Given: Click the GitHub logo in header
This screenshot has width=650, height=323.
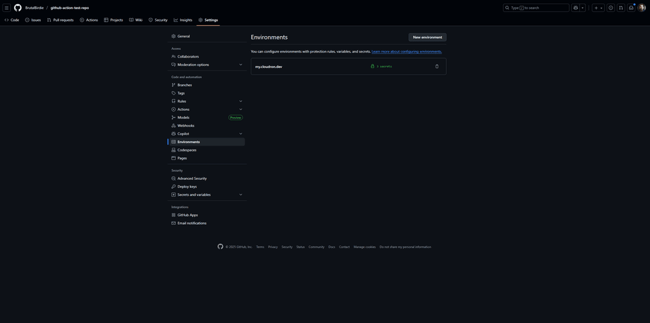Looking at the screenshot, I should click(18, 8).
